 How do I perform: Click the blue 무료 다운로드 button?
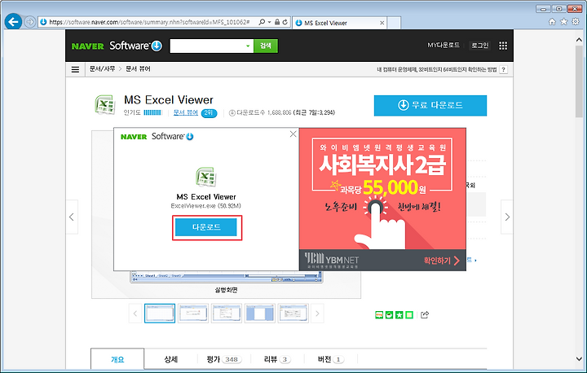[430, 106]
